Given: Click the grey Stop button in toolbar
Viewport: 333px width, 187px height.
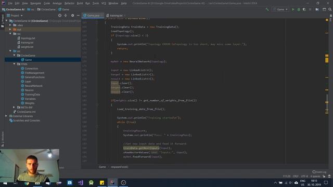Looking at the screenshot, I should [x=310, y=9].
